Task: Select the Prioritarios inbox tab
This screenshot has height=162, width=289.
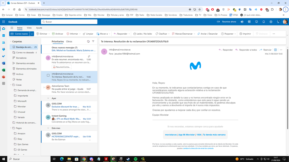Action: coord(58,42)
